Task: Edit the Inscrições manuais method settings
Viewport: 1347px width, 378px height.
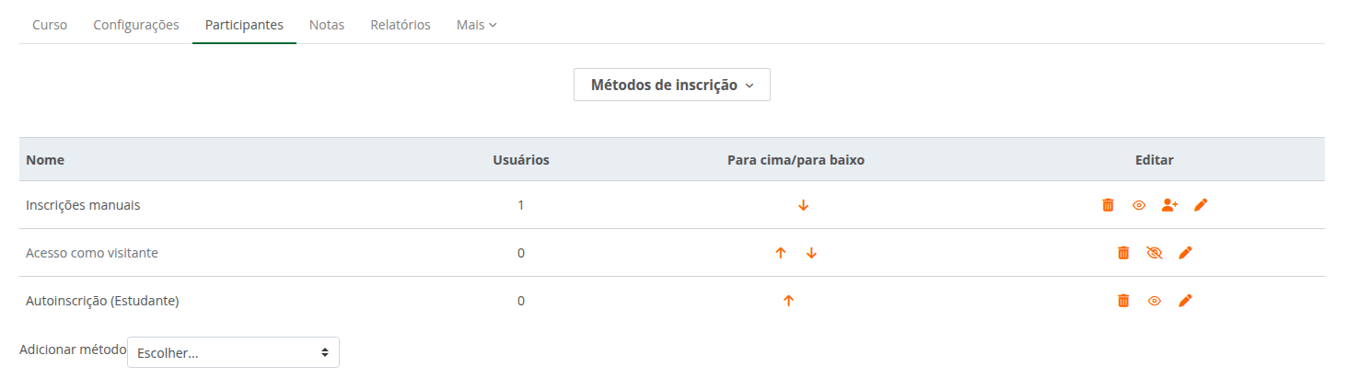Action: 1201,205
